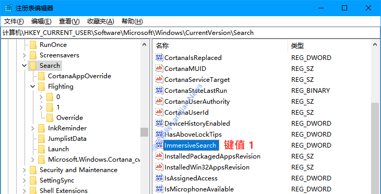Click the string icon beside CortanaMUID
The width and height of the screenshot is (381, 194).
tap(159, 69)
